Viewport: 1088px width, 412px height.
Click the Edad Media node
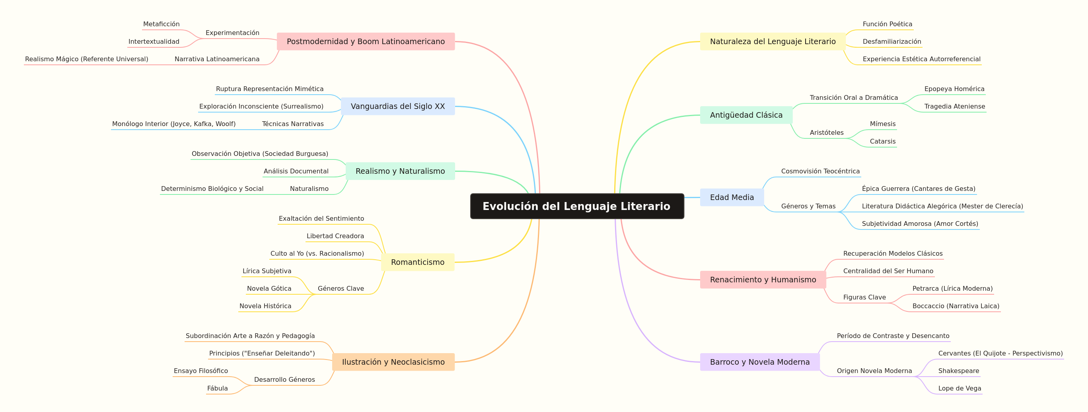coord(732,197)
